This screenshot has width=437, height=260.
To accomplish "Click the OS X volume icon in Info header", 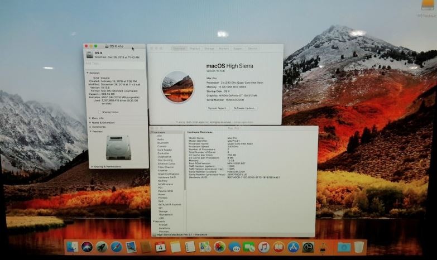I will 90,55.
